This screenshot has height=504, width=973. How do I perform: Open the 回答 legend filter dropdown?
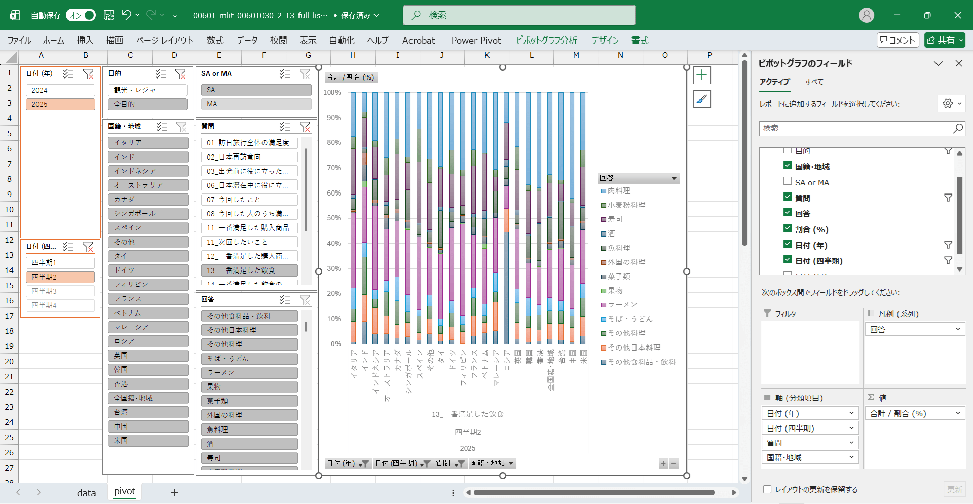coord(674,178)
